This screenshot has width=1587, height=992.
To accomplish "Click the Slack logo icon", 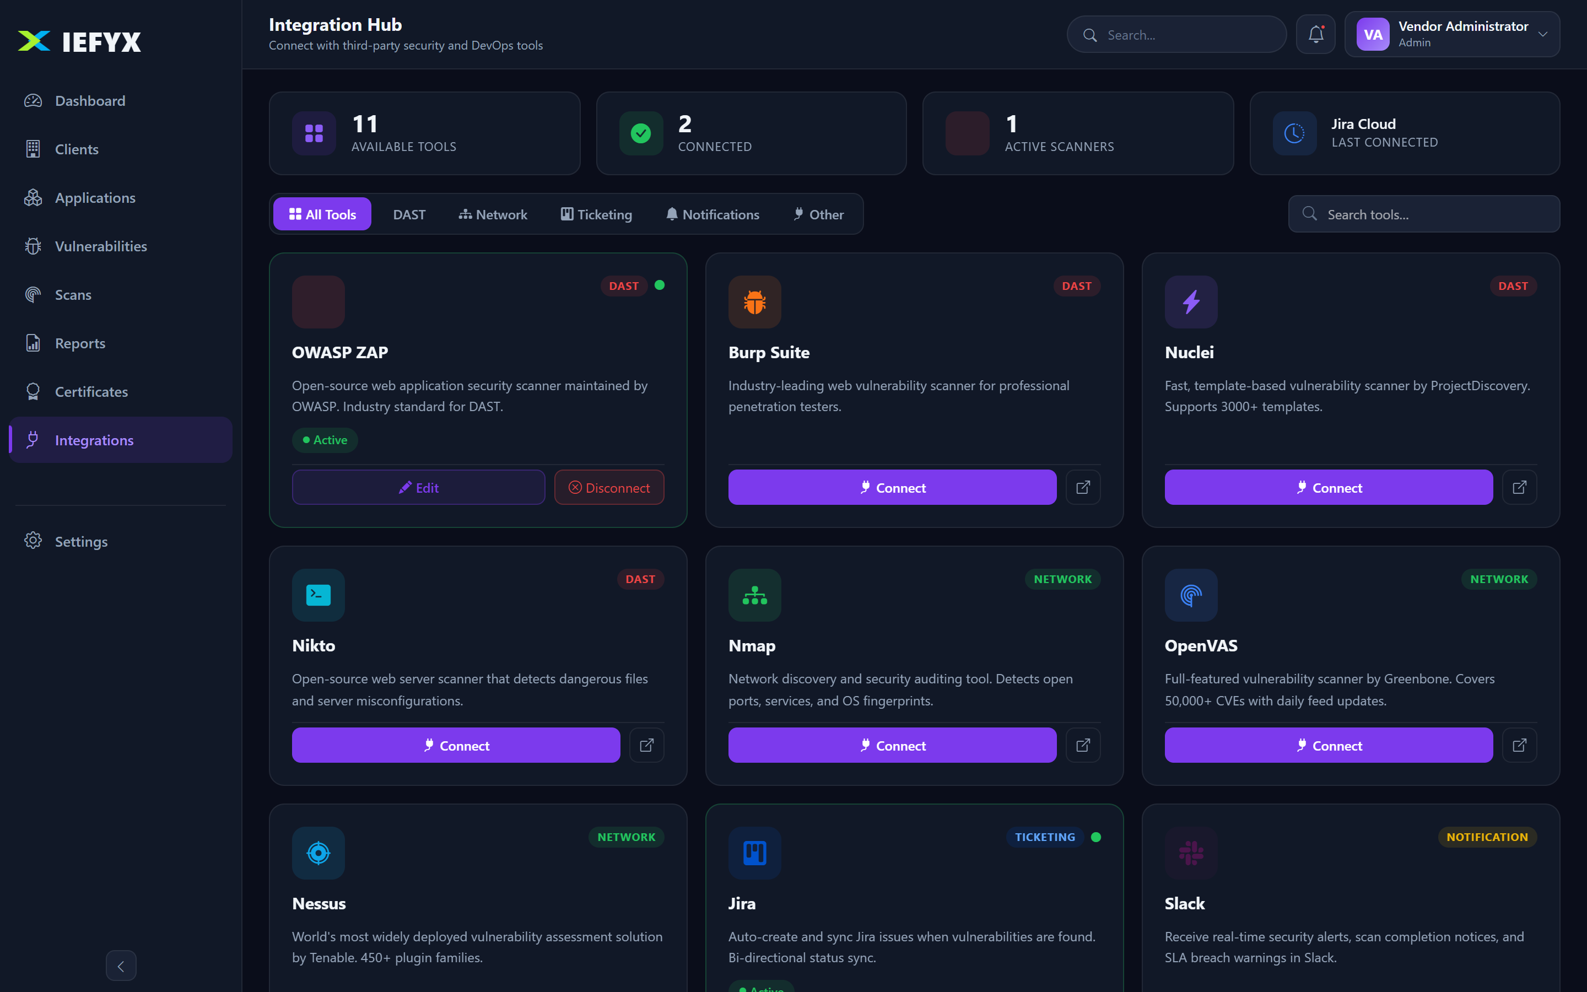I will pyautogui.click(x=1191, y=853).
